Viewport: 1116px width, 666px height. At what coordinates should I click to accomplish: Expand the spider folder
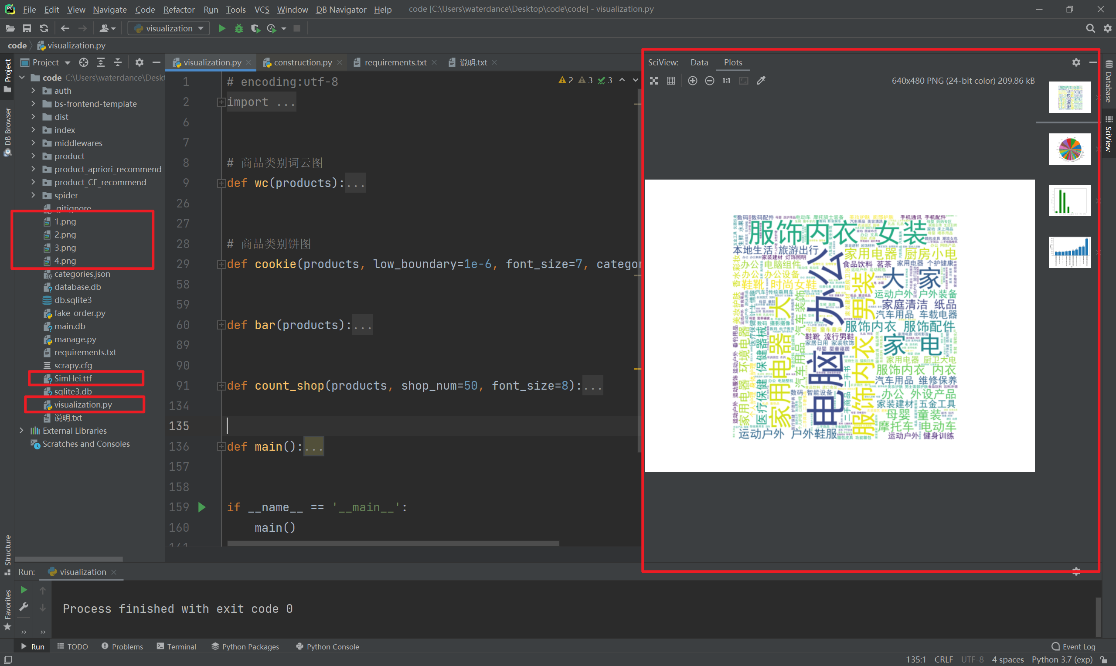coord(33,195)
